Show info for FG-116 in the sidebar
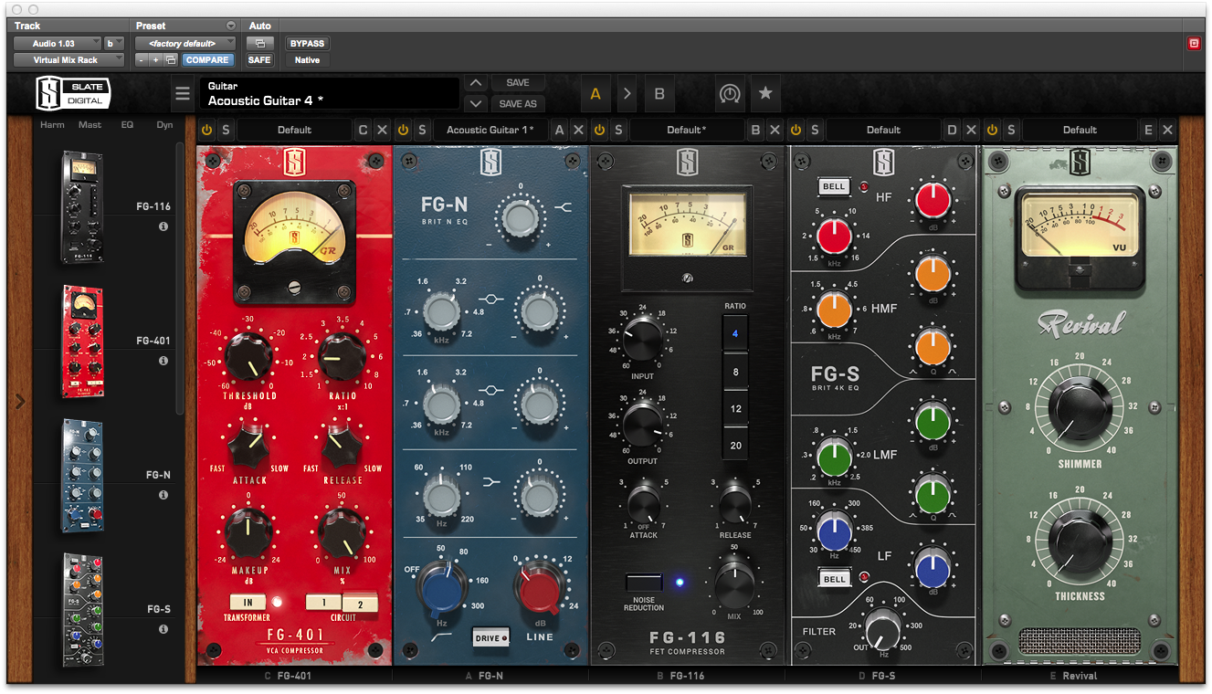This screenshot has width=1212, height=694. (x=163, y=226)
